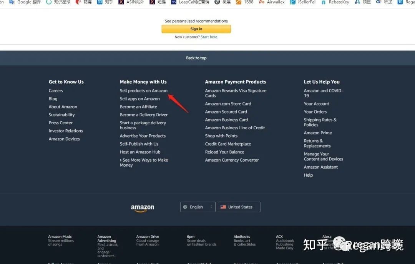Click Amazon Devices link
The image size is (415, 264).
tap(64, 139)
